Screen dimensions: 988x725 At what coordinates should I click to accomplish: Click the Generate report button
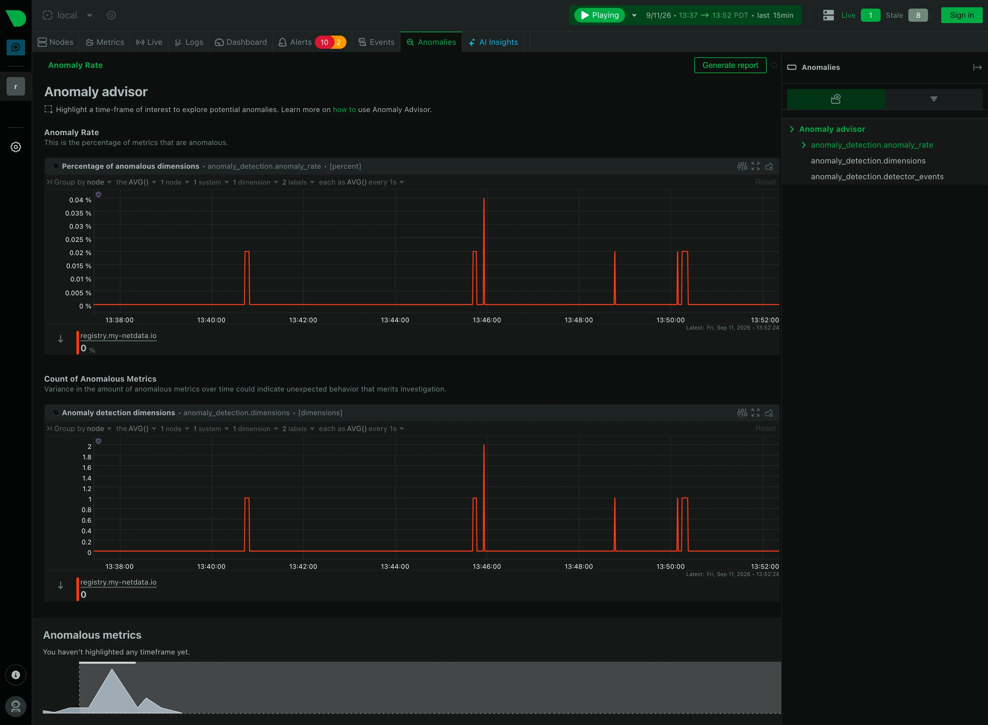click(x=730, y=65)
